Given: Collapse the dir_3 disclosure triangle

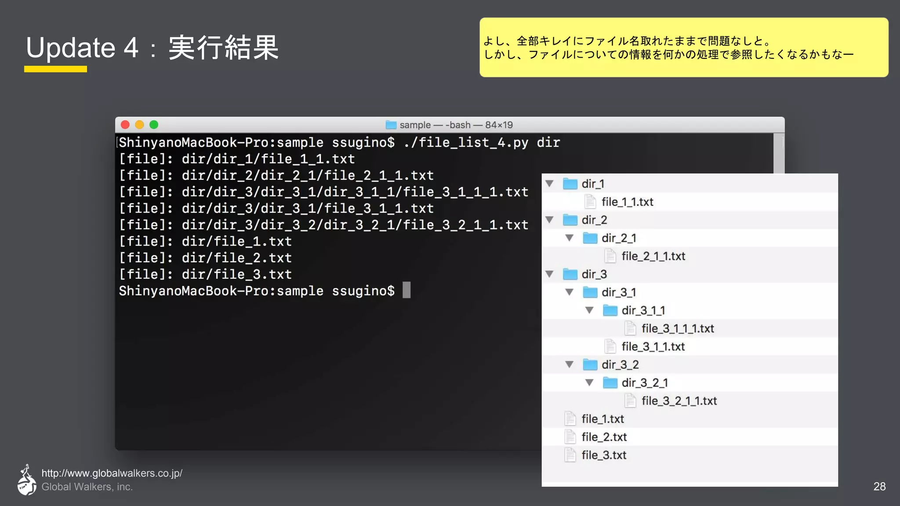Looking at the screenshot, I should [x=549, y=274].
